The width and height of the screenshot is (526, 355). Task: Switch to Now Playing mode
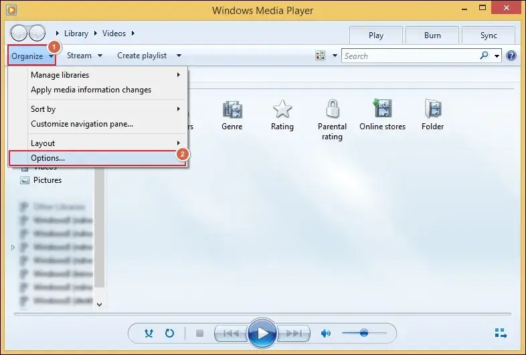tap(501, 333)
